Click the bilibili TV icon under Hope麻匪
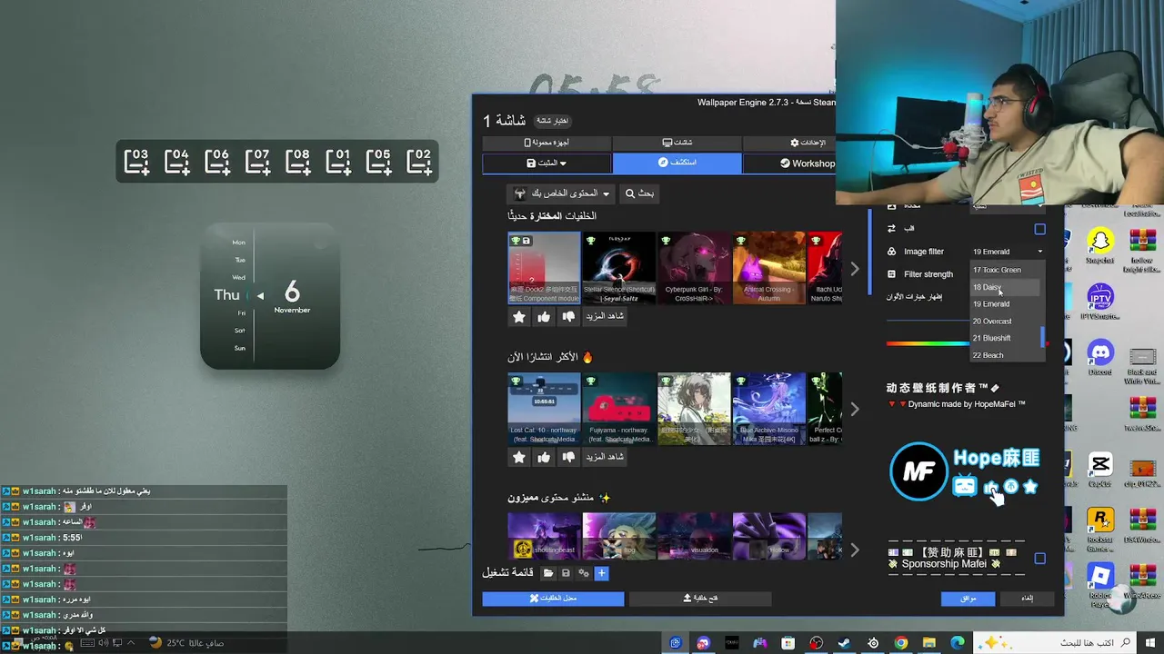The width and height of the screenshot is (1164, 654). click(965, 486)
